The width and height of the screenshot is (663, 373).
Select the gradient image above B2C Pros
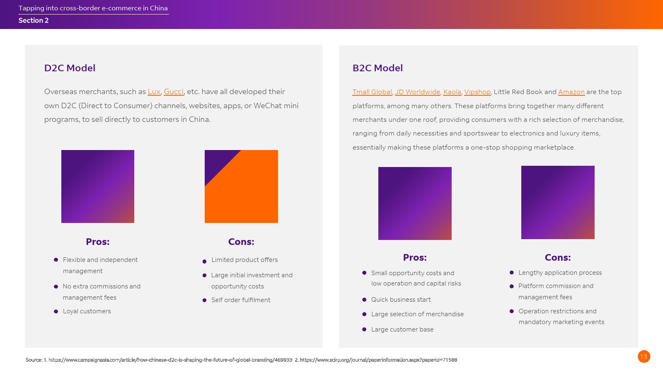415,203
